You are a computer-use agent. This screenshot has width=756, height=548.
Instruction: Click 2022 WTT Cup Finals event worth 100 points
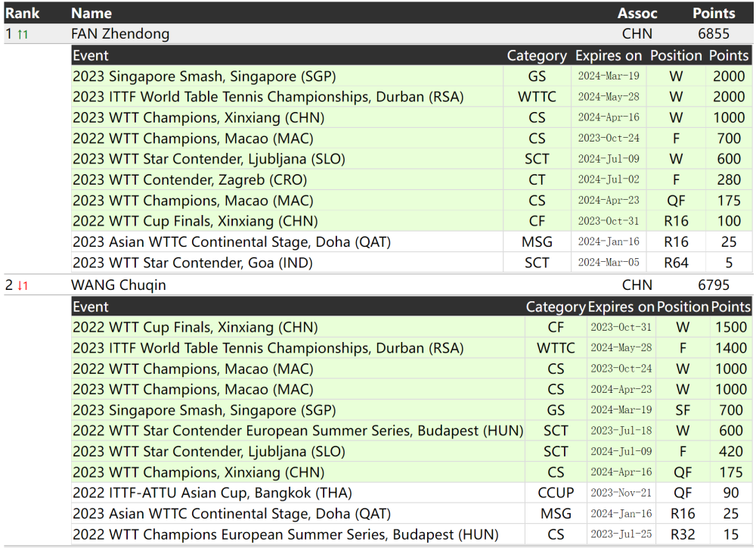pyautogui.click(x=195, y=221)
